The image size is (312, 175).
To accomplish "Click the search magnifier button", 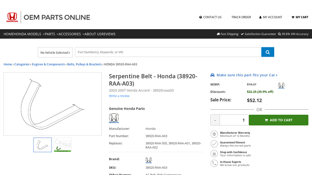I will (x=268, y=52).
